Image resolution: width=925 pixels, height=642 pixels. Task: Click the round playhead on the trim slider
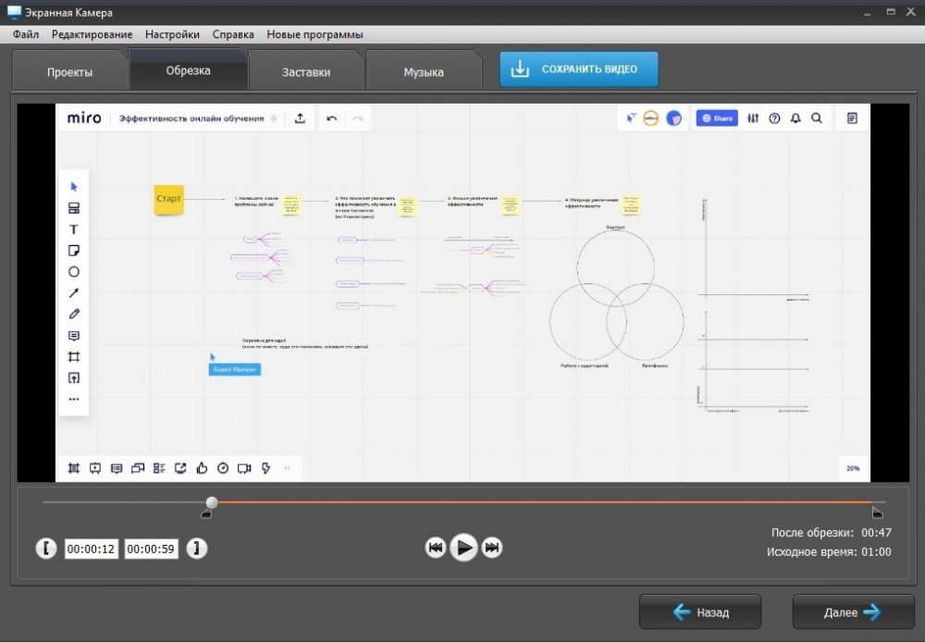(212, 502)
